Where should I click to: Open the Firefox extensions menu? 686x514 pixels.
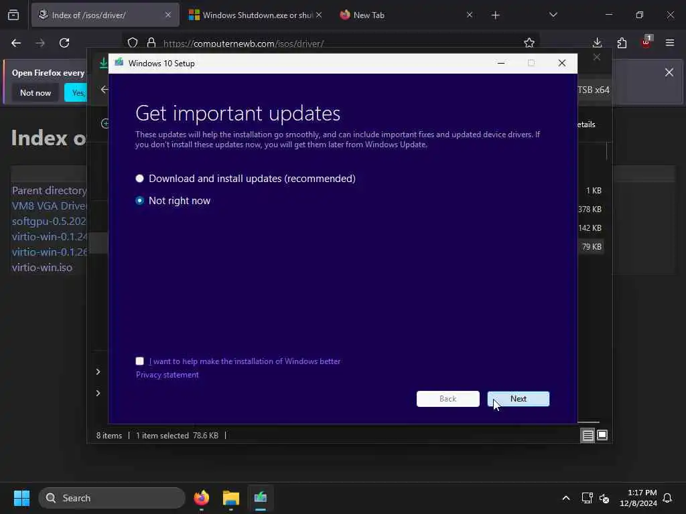click(x=622, y=43)
